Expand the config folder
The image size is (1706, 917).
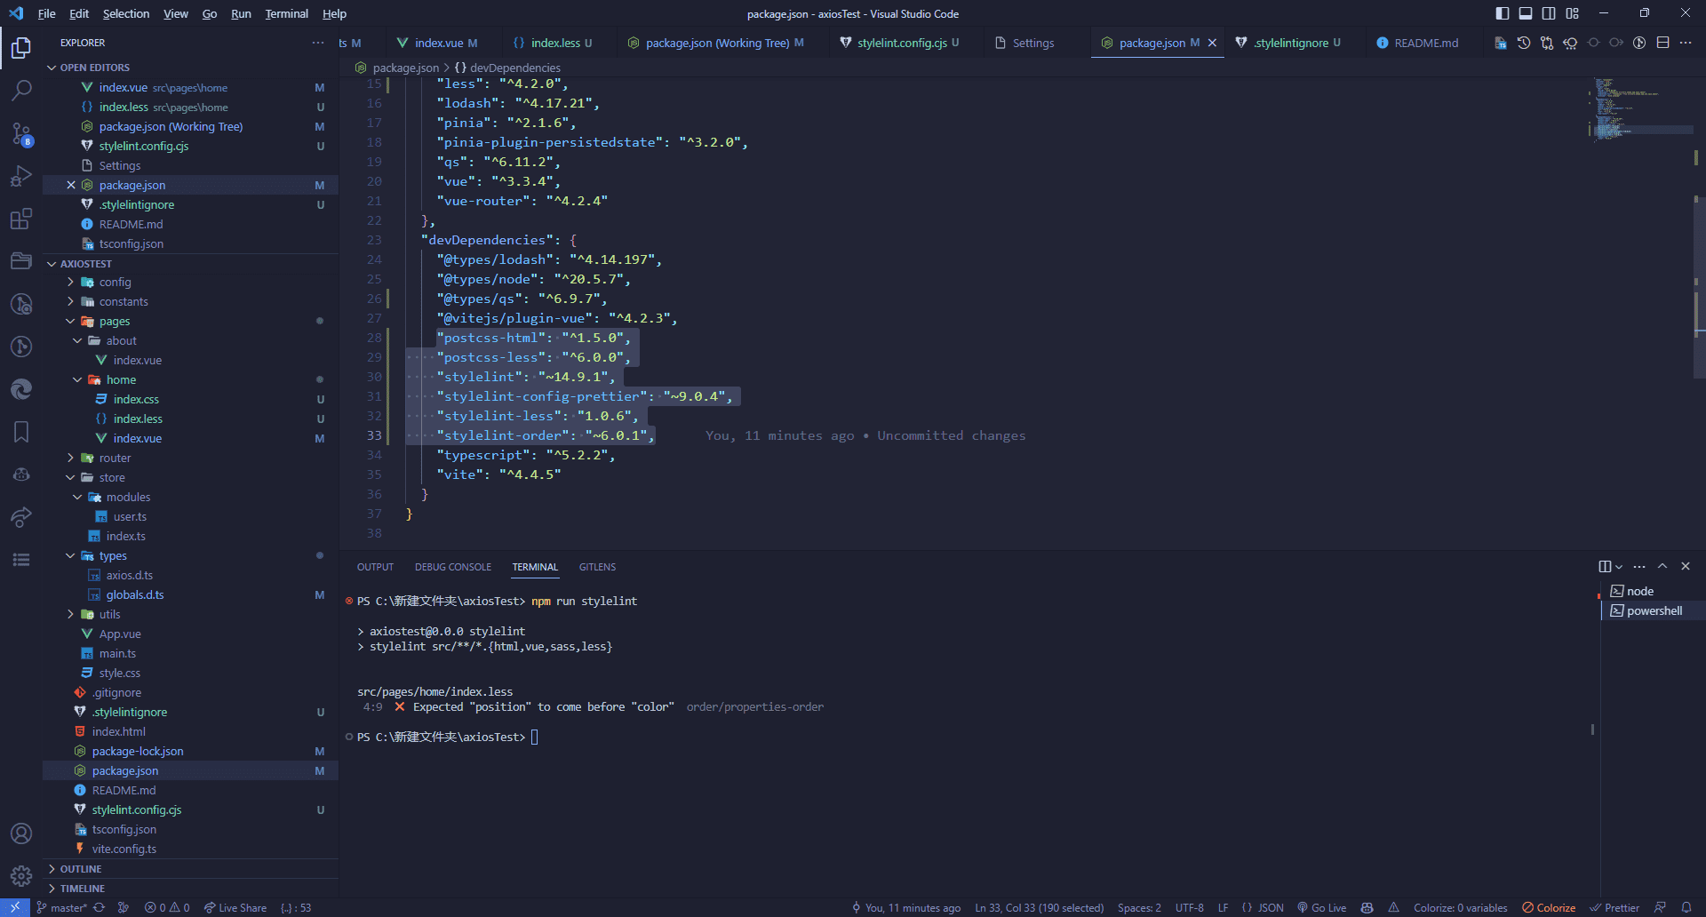115,283
